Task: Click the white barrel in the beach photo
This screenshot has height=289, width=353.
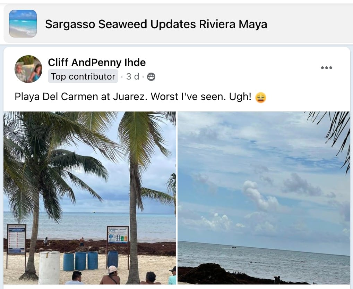Action: [50, 267]
